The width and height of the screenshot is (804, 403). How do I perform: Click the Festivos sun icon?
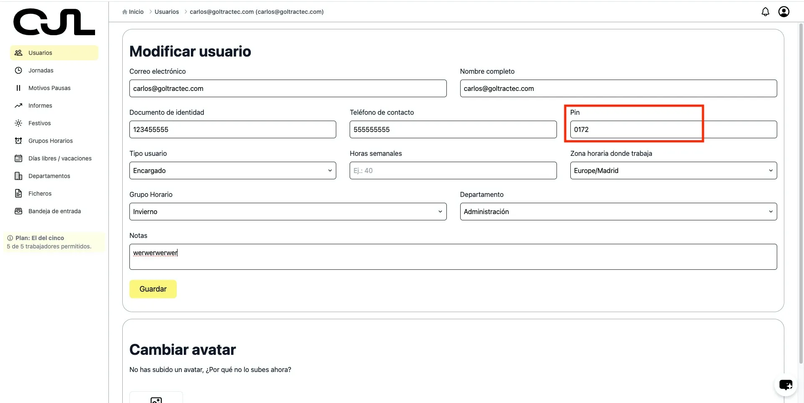18,123
